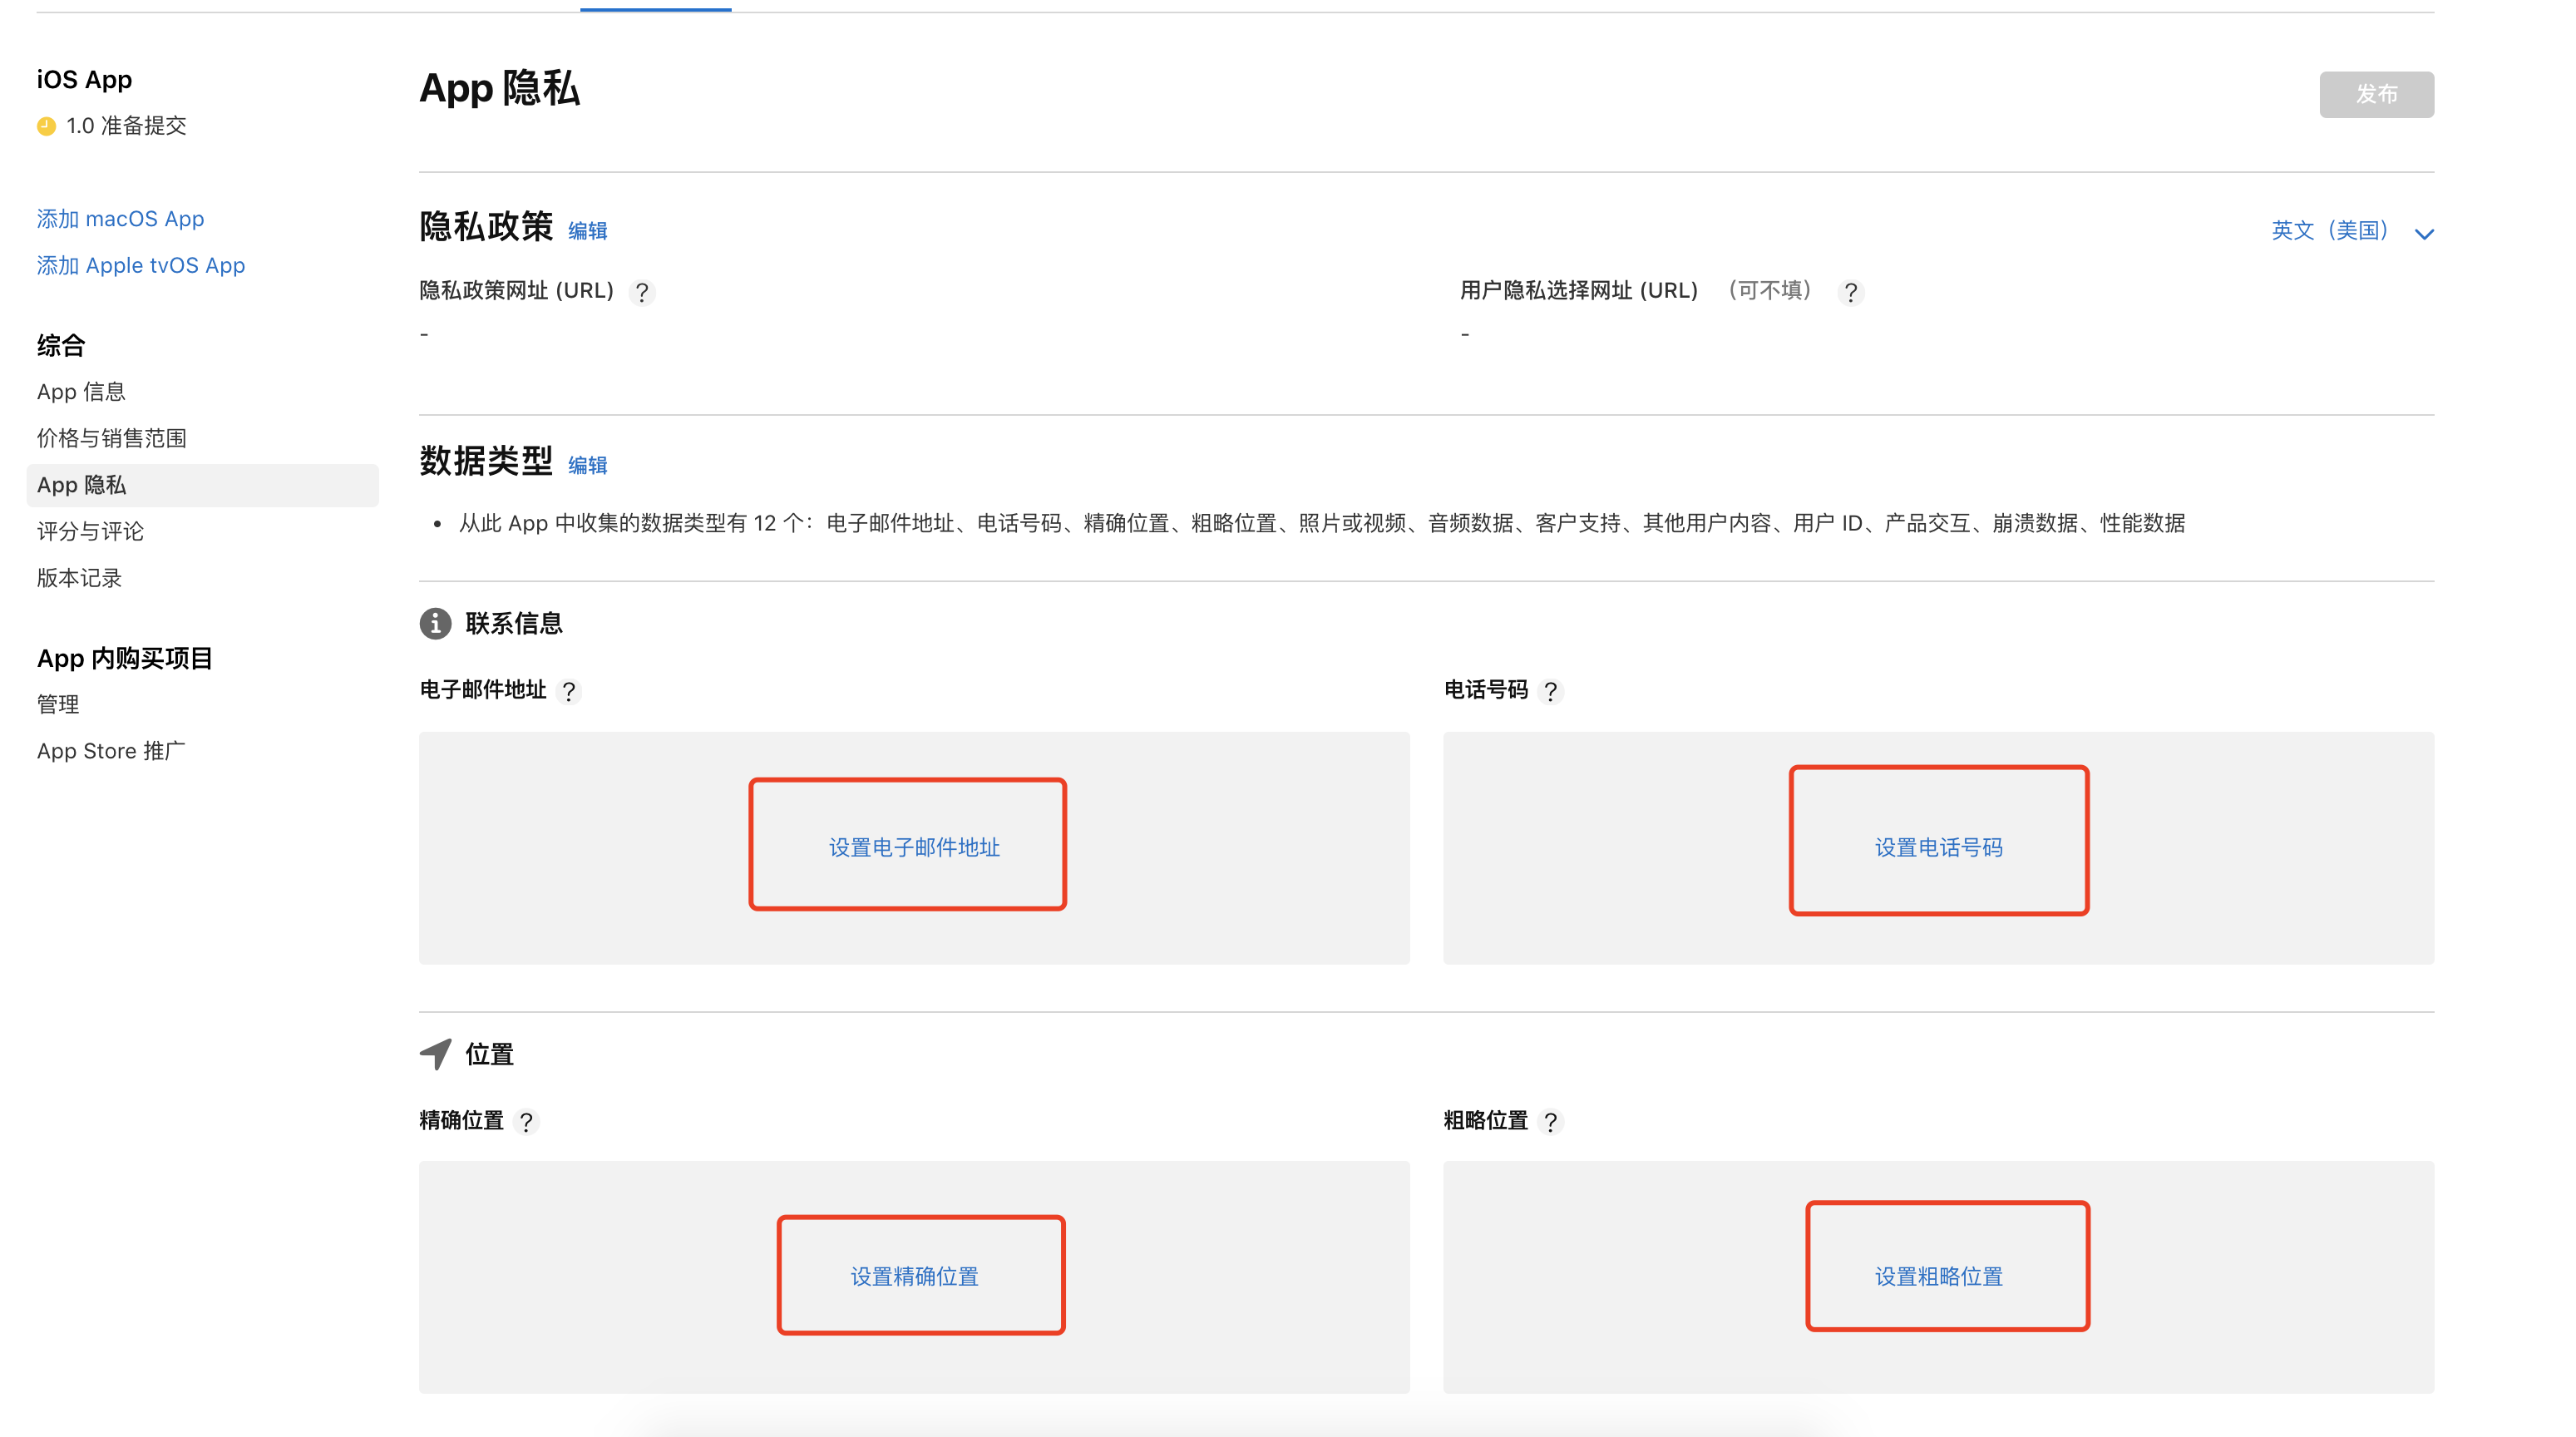The height and width of the screenshot is (1437, 2576).
Task: Open App Store 推广 in the sidebar
Action: (111, 751)
